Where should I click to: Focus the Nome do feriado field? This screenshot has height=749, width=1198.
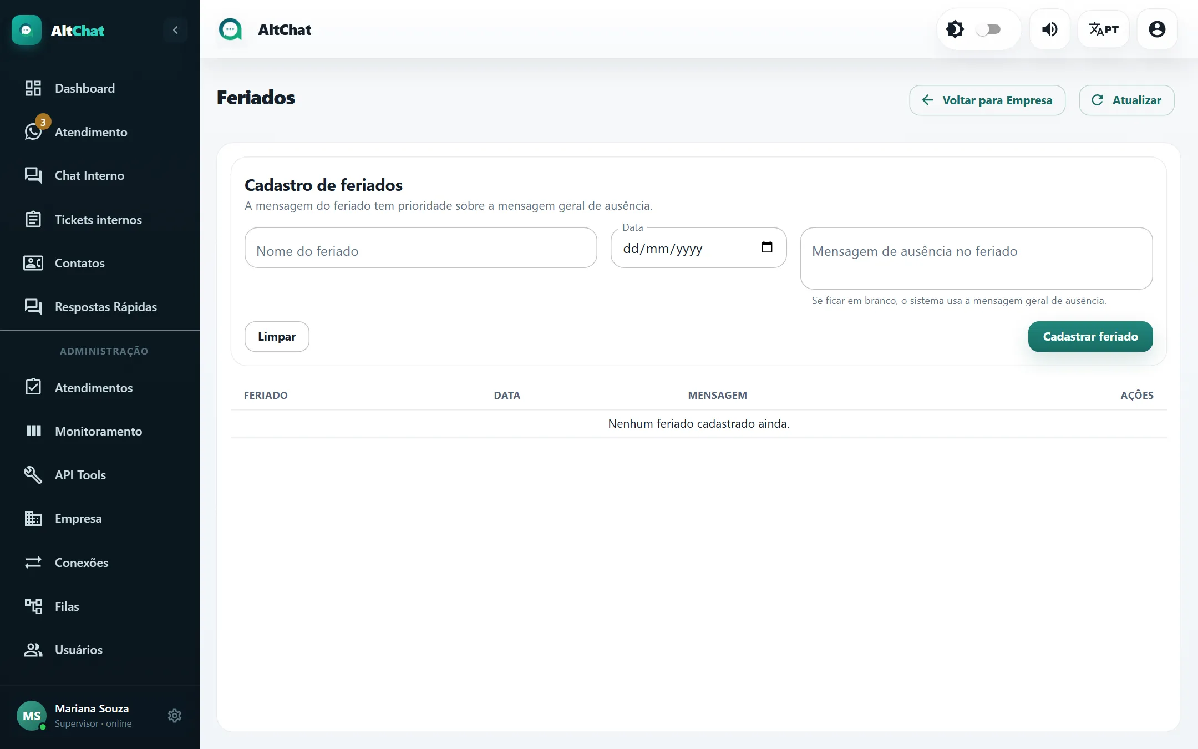pos(421,248)
